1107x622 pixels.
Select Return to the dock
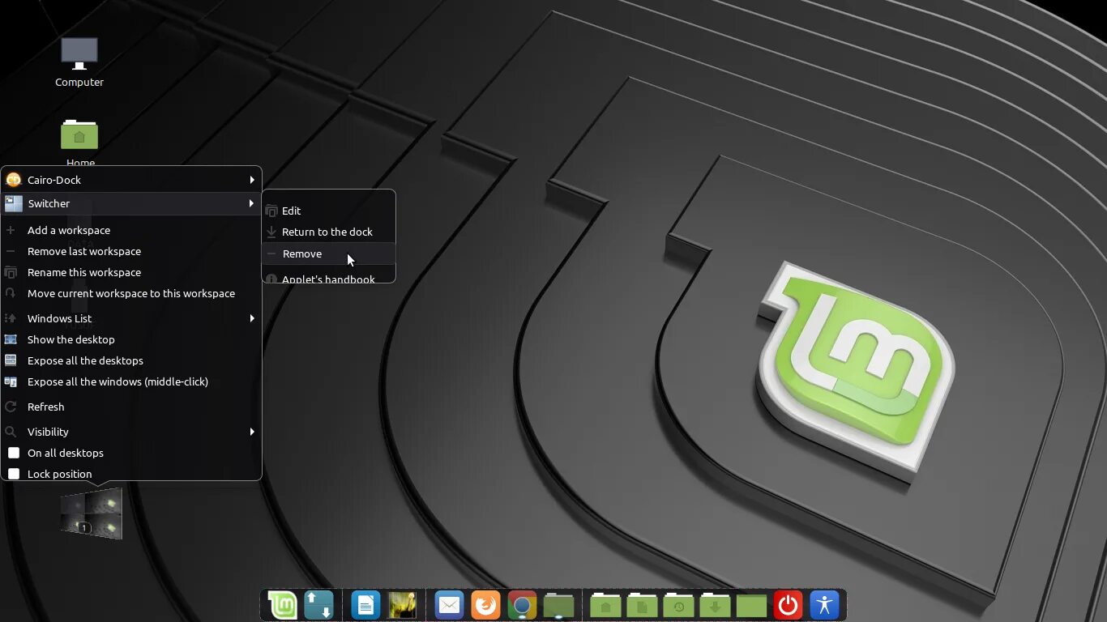click(328, 232)
